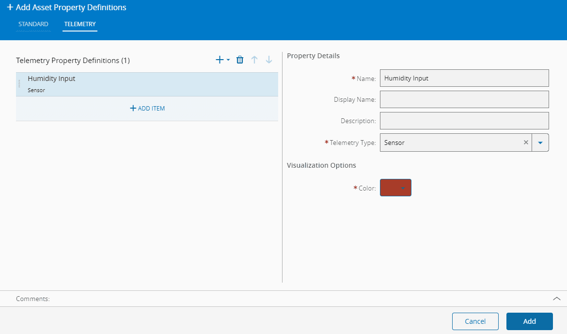The height and width of the screenshot is (334, 567).
Task: Expand the Telemetry Type dropdown arrow
Action: tap(540, 143)
